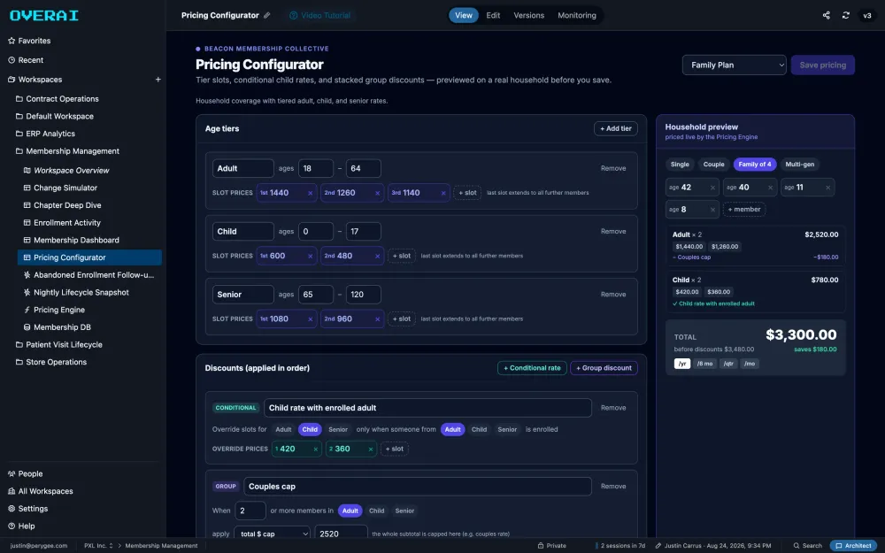Add a Group discount

(x=604, y=368)
